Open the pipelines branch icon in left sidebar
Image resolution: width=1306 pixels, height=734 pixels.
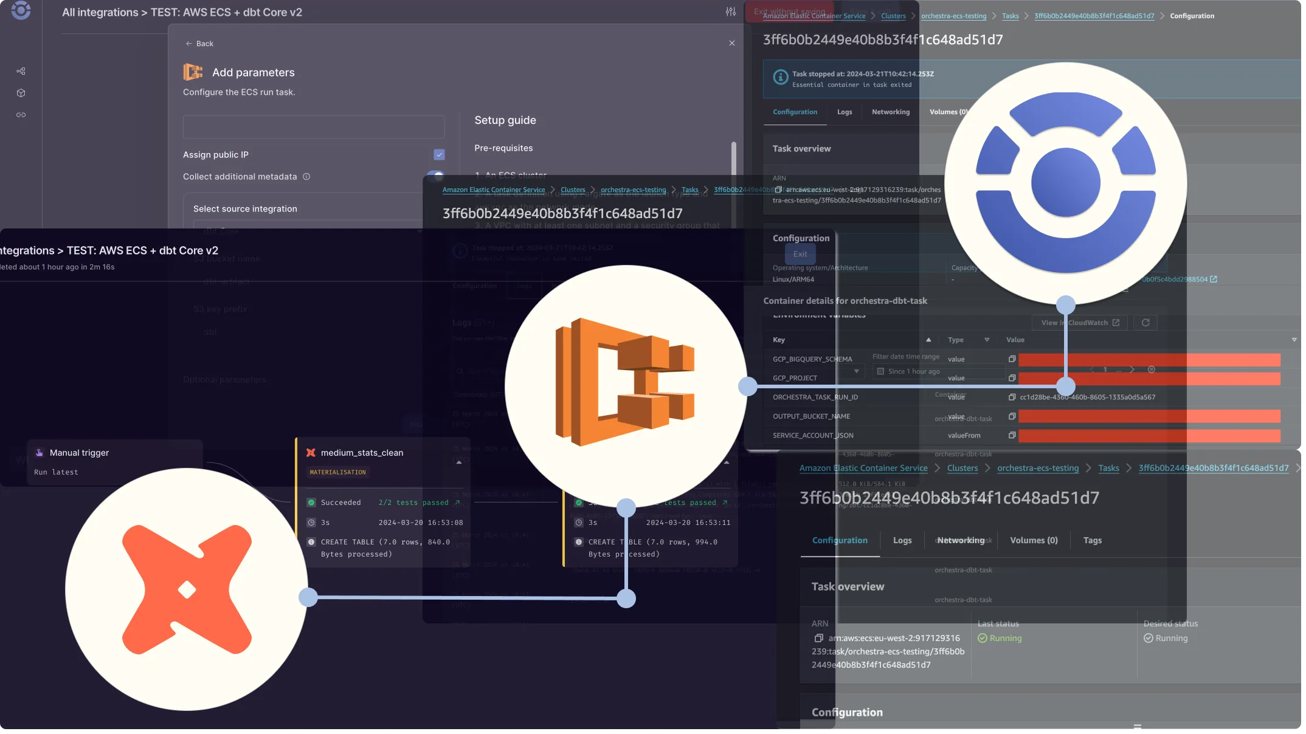click(x=21, y=71)
